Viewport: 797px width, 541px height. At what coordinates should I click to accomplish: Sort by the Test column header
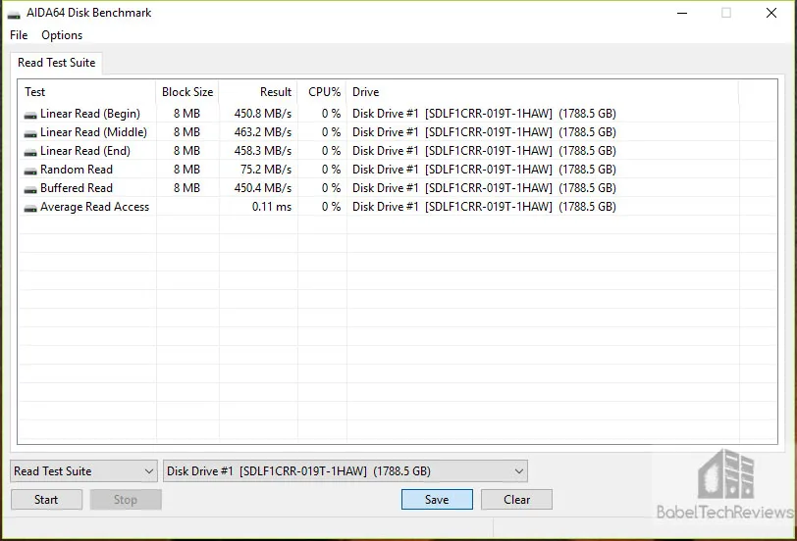(x=86, y=92)
